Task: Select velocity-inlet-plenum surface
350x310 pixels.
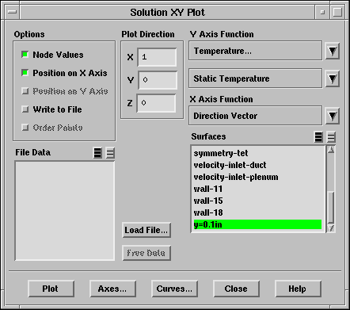Action: point(257,177)
